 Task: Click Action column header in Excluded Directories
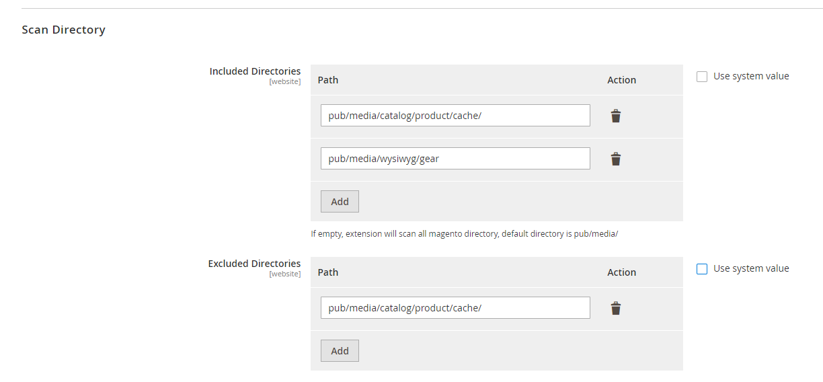(621, 272)
